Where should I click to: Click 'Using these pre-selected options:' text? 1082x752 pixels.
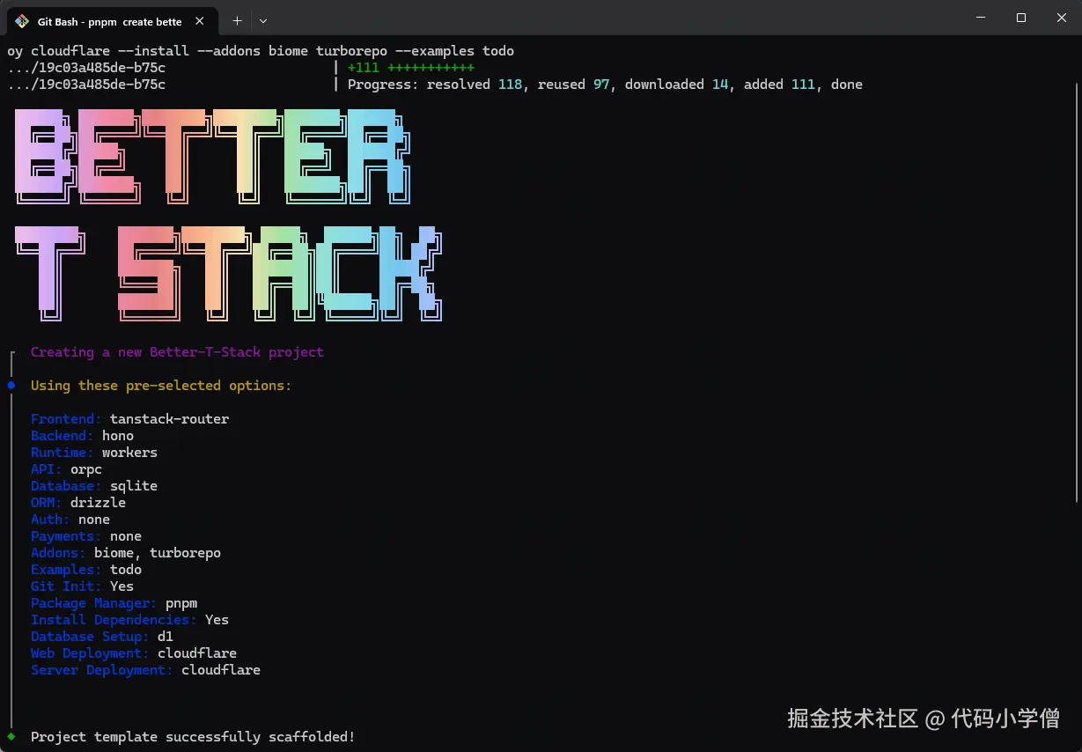pyautogui.click(x=161, y=386)
